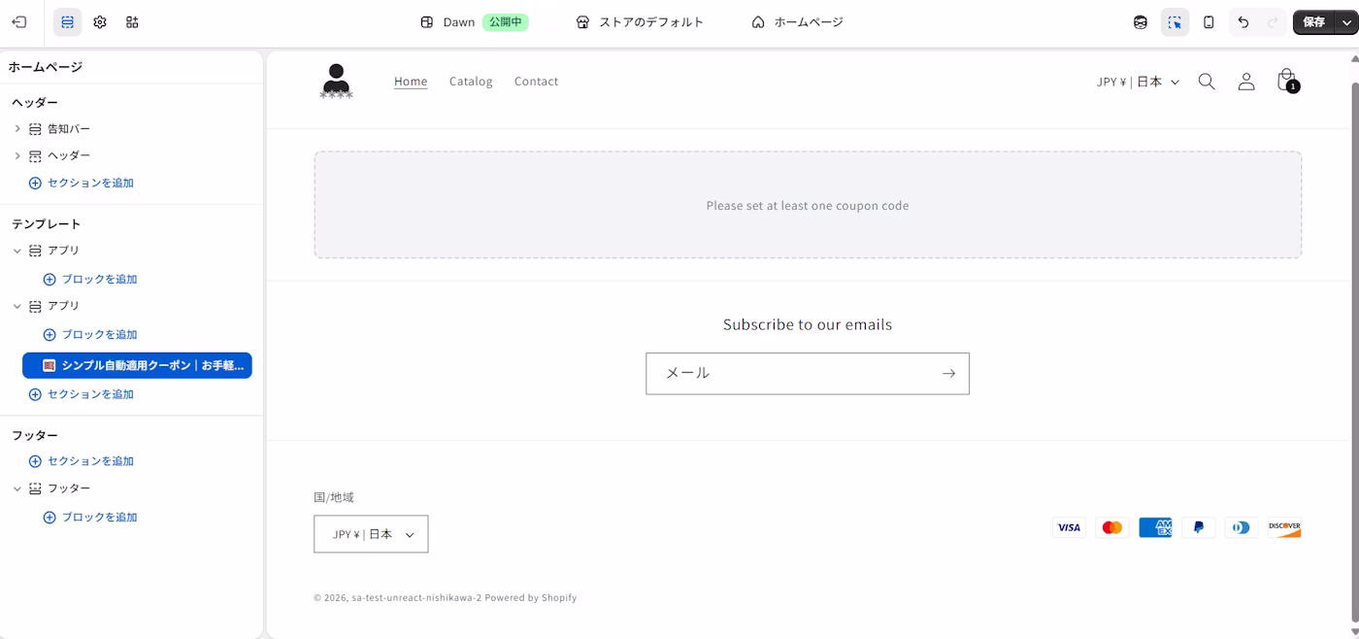
Task: Open the app embeds panel
Action: (x=131, y=21)
